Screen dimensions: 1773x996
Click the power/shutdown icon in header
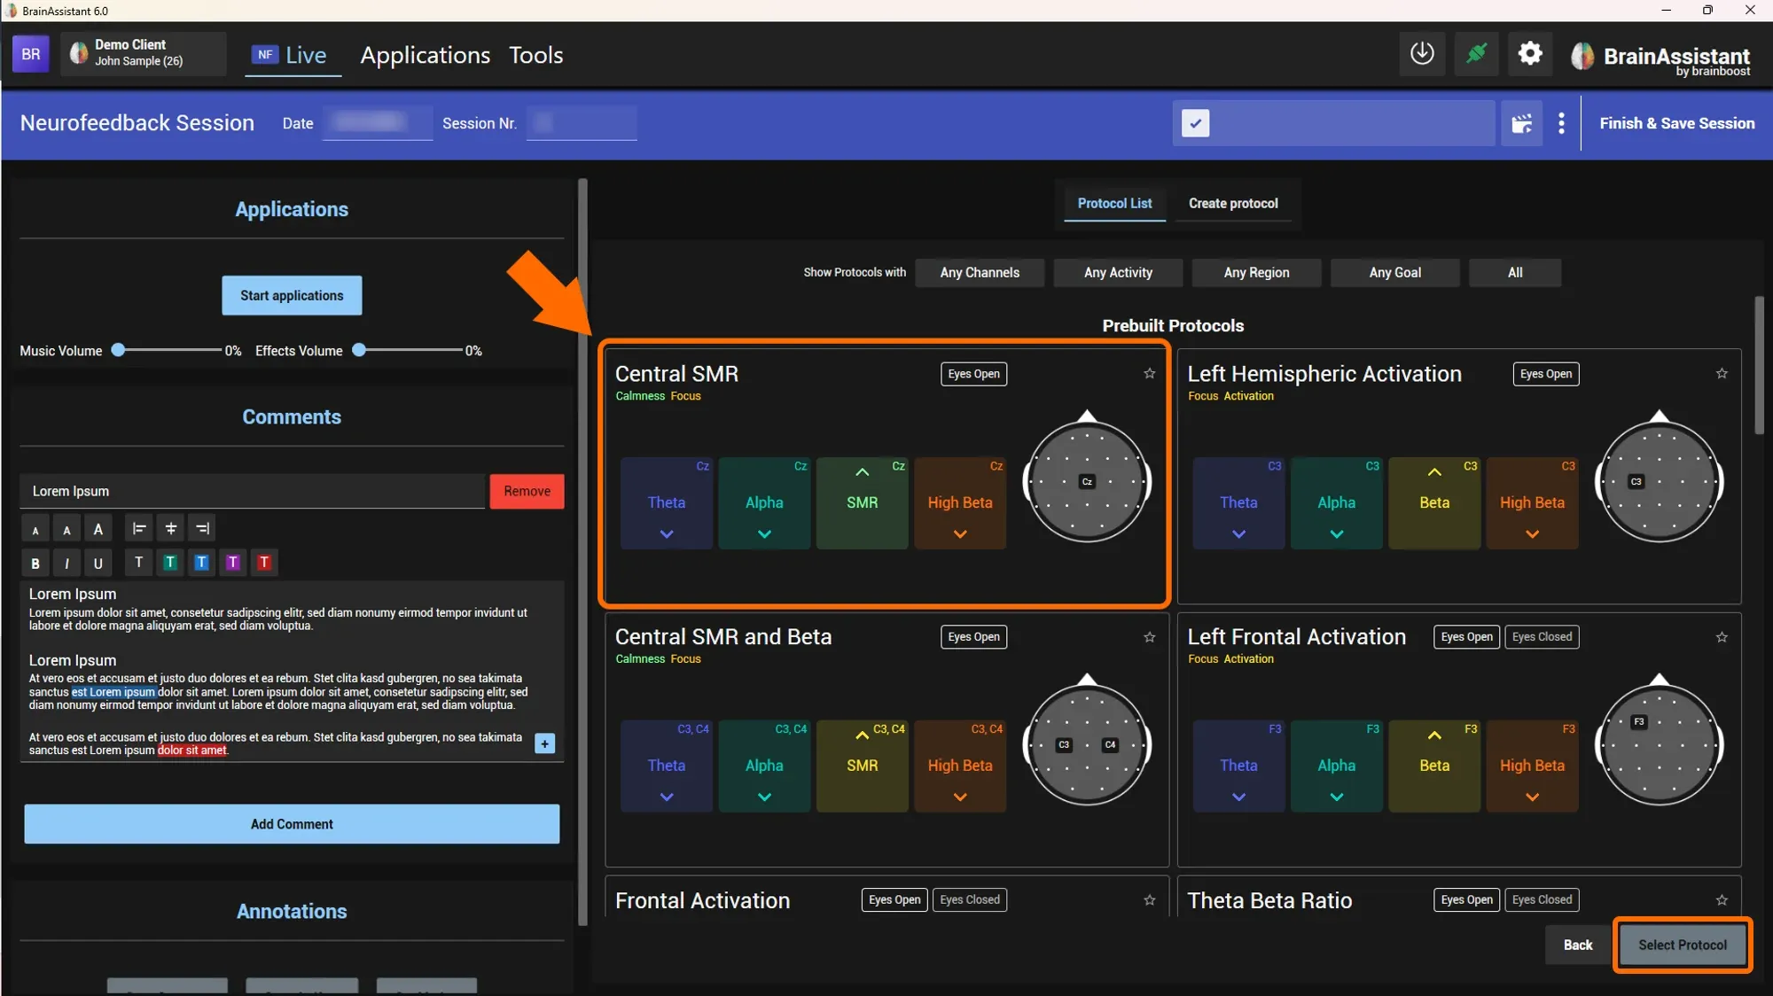pyautogui.click(x=1422, y=54)
